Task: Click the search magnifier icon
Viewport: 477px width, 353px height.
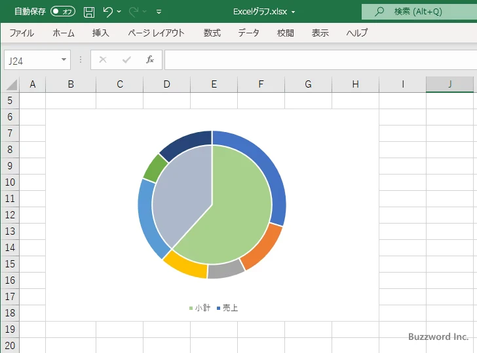Action: 379,12
